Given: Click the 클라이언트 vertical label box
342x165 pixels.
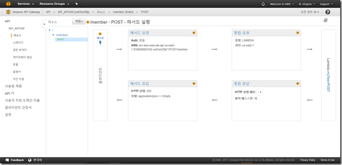Looking at the screenshot, I should (x=100, y=76).
